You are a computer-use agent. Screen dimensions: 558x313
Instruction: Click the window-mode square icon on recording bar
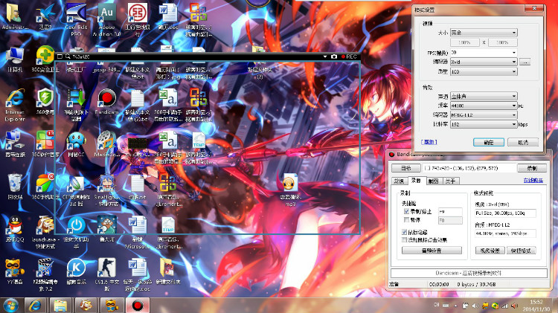[x=60, y=57]
